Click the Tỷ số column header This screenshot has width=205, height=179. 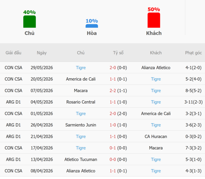tap(118, 53)
